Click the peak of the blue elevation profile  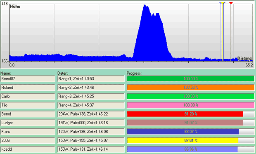pyautogui.click(x=145, y=5)
